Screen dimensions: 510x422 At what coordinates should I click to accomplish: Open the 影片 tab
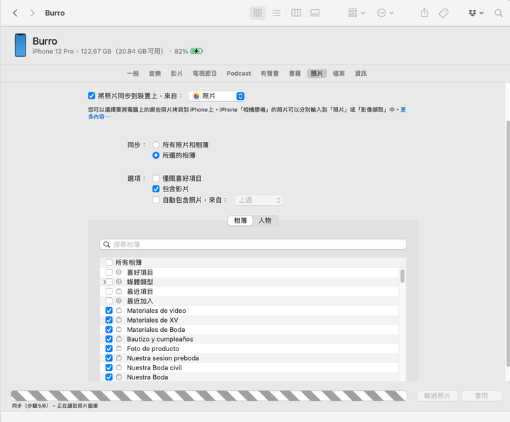pyautogui.click(x=176, y=74)
